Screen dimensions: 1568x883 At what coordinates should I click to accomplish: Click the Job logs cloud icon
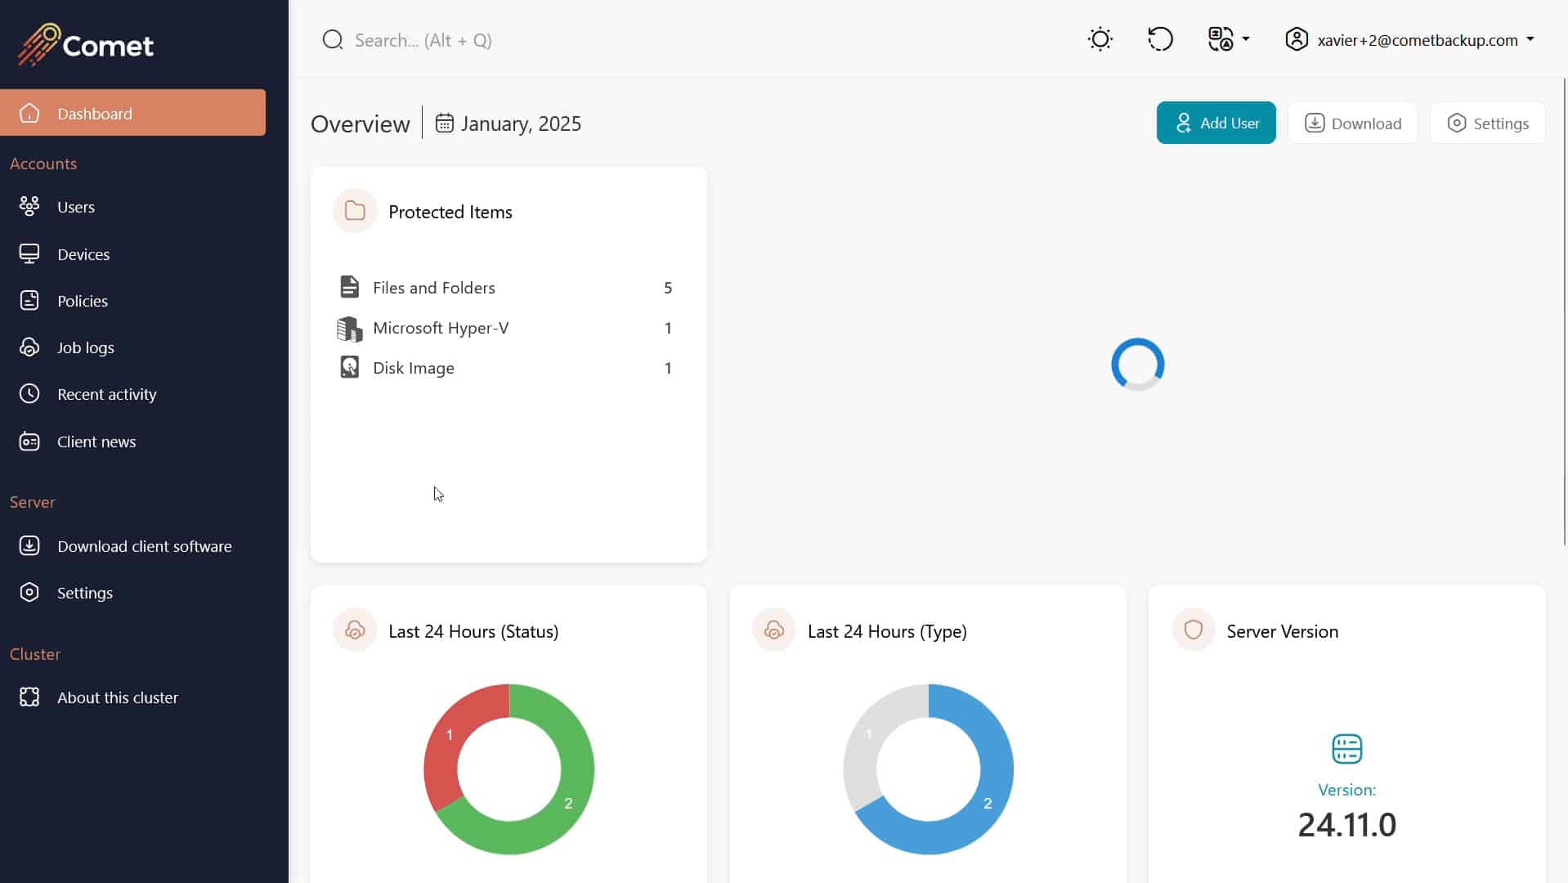click(x=29, y=347)
